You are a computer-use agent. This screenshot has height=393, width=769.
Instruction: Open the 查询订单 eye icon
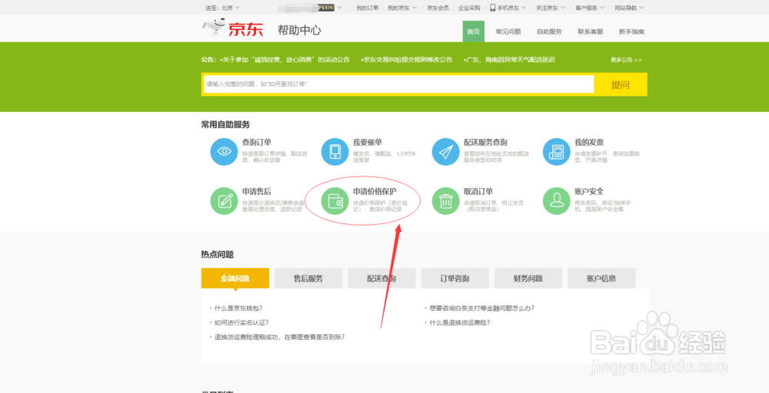(x=224, y=152)
